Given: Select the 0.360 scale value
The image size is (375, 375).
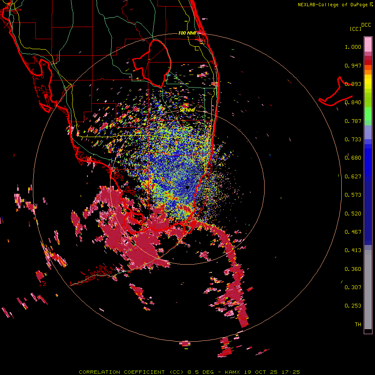Looking at the screenshot, I should pyautogui.click(x=353, y=269).
